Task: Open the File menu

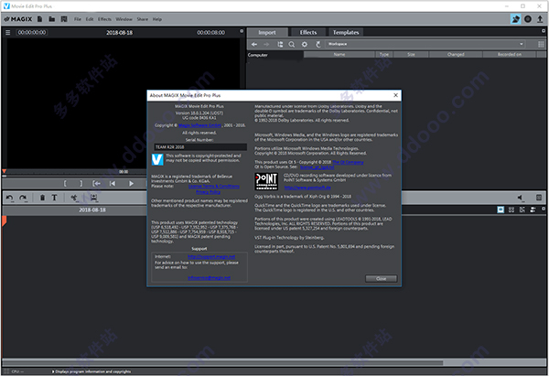Action: tap(78, 19)
